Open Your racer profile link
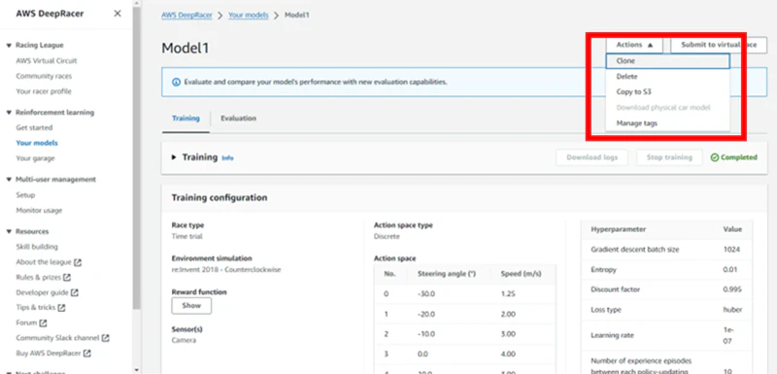The height and width of the screenshot is (374, 777). pyautogui.click(x=44, y=91)
